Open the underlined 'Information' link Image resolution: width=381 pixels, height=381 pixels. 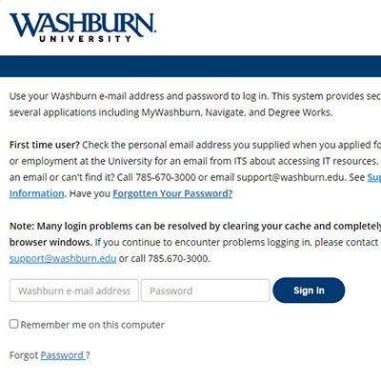37,193
